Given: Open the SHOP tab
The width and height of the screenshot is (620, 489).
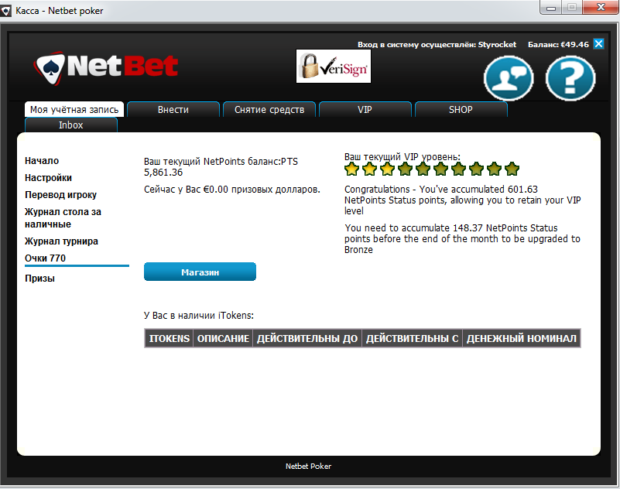Looking at the screenshot, I should pyautogui.click(x=461, y=110).
